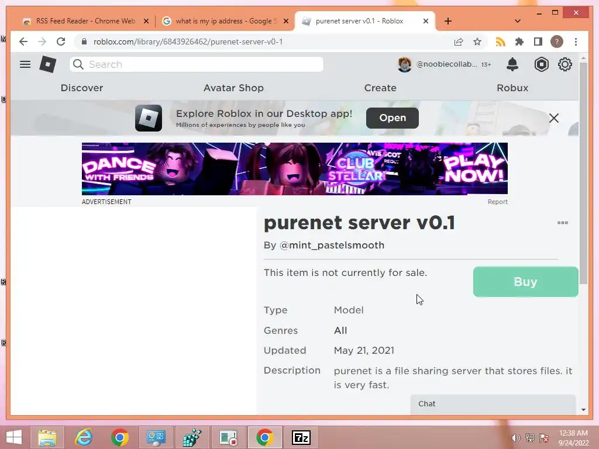Go to the Discover section
Screen dimensions: 599x449
[82, 88]
